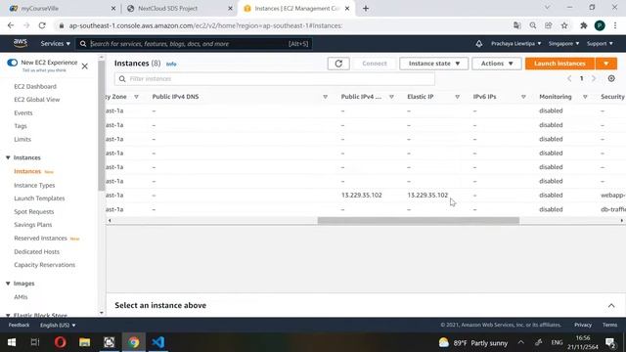Focus the Filter instances field

coord(275,79)
